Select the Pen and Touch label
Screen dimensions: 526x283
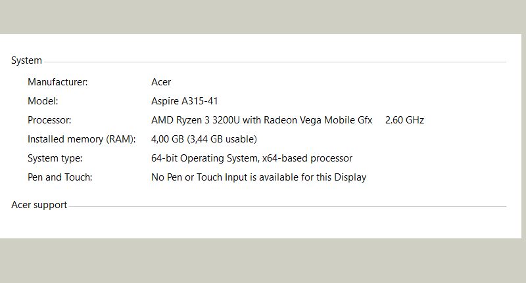[60, 177]
